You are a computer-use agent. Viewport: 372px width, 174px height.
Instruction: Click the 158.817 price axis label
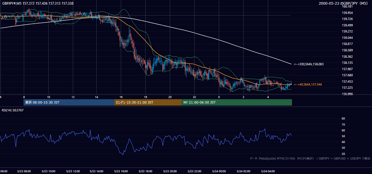tap(347, 44)
